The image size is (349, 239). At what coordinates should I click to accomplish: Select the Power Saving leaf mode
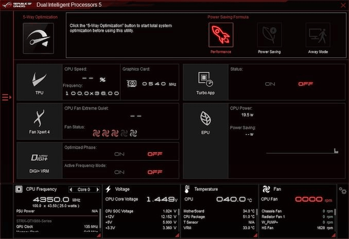tap(269, 35)
